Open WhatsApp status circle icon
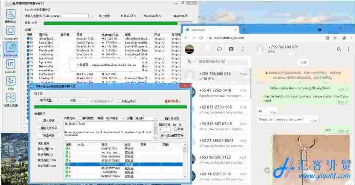Image resolution: width=355 pixels, height=185 pixels. [219, 49]
